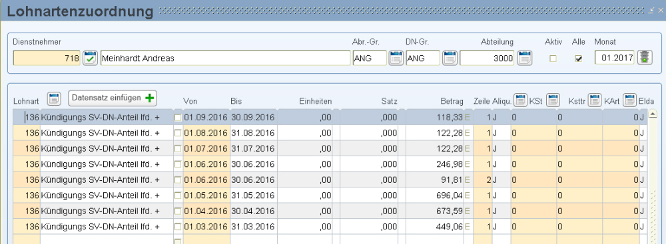
Task: Click Einheiten cell in the 01.09.2016 row
Action: (305, 117)
